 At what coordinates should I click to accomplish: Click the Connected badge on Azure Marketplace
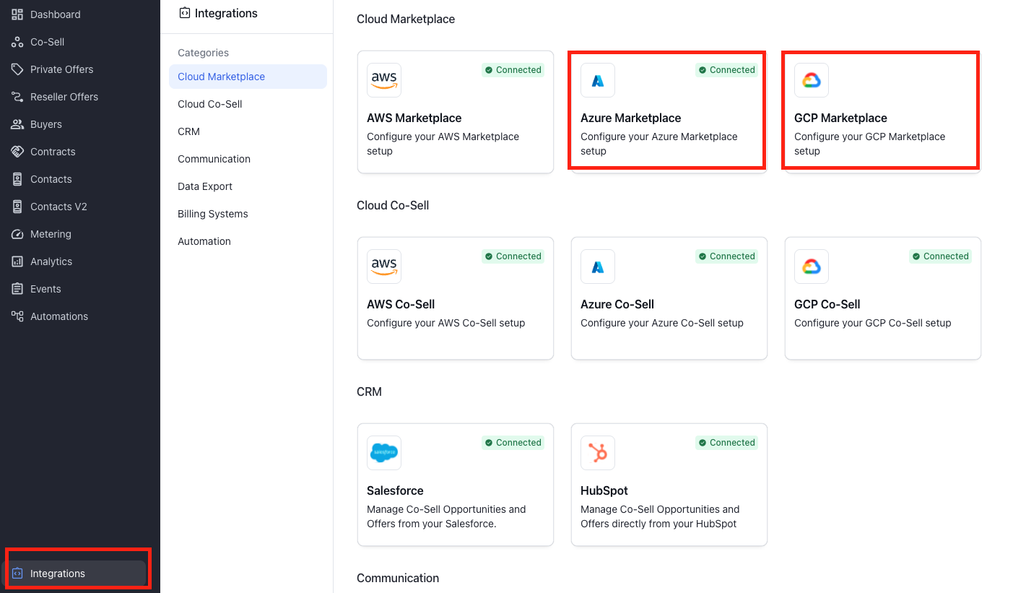click(727, 70)
